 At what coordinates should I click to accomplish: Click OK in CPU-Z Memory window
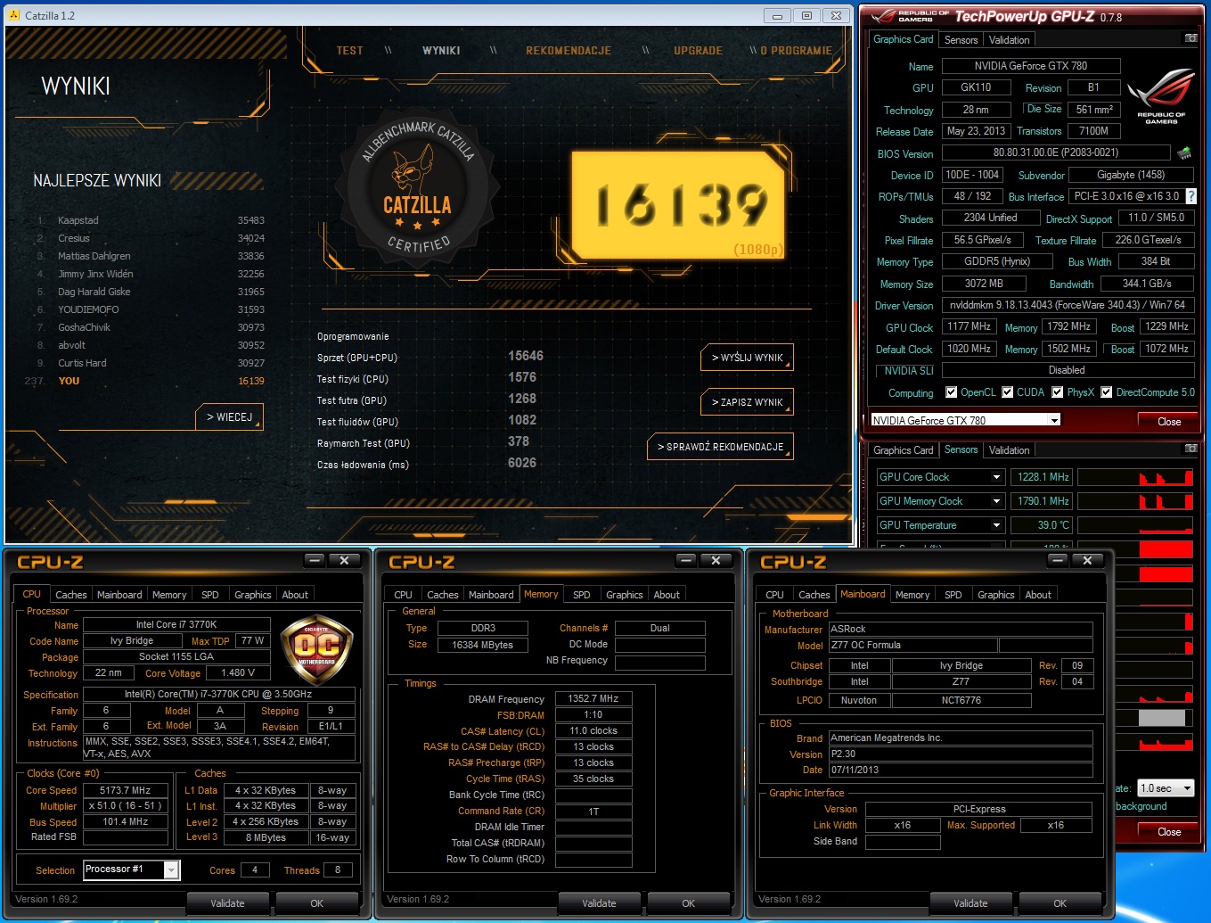[x=688, y=903]
